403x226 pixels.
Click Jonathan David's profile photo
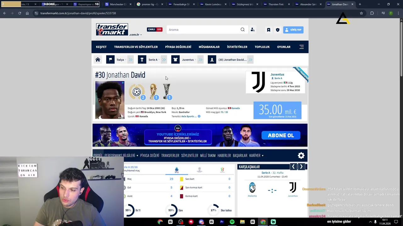coord(110,100)
